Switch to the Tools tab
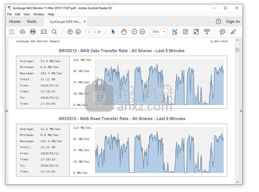The image size is (259, 192). (32, 21)
